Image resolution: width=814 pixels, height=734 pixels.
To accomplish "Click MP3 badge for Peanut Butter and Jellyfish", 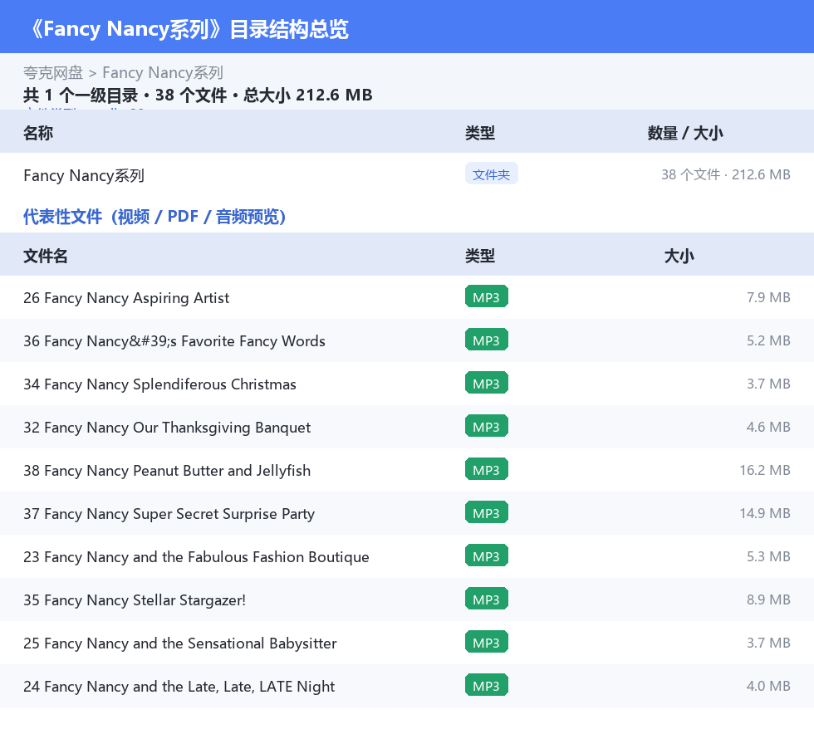I will [487, 469].
